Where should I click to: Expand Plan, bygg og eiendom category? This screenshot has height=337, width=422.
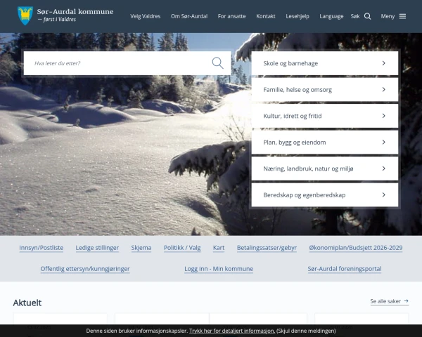tap(324, 143)
